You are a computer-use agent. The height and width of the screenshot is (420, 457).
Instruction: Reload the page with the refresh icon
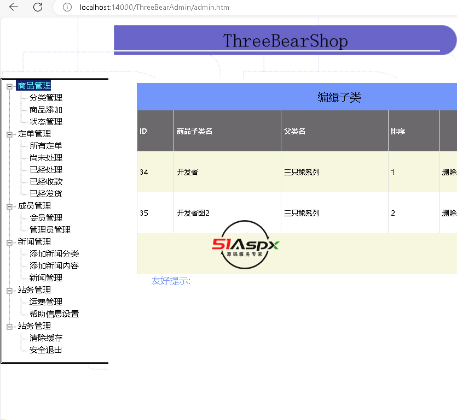(38, 7)
